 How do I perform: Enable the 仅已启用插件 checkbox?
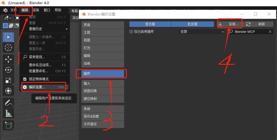[x=131, y=32]
